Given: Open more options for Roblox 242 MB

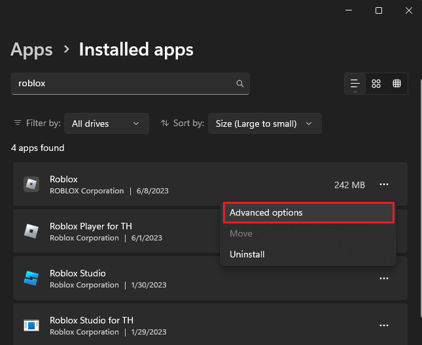Looking at the screenshot, I should coord(384,184).
